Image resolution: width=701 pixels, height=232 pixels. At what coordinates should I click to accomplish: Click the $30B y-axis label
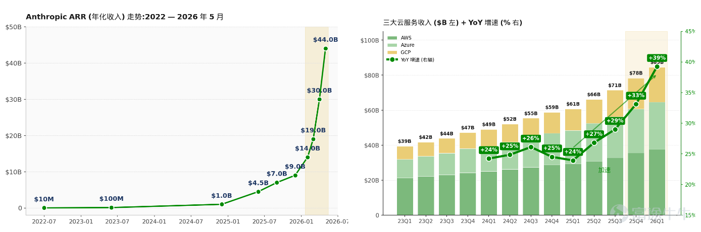[x=14, y=99]
